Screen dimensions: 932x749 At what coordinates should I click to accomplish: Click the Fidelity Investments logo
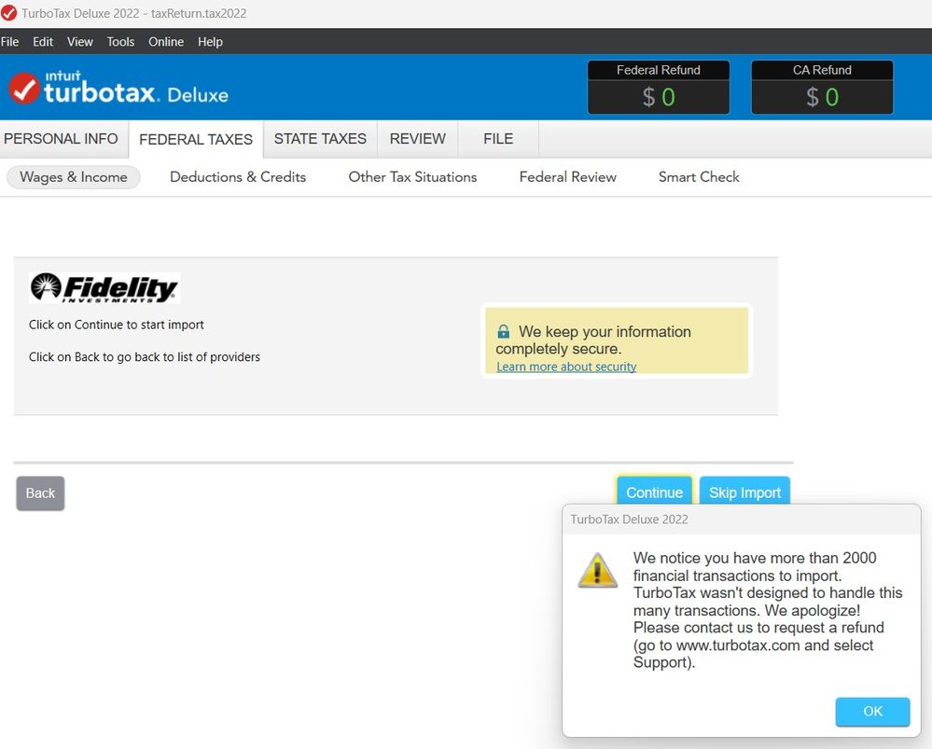[104, 287]
